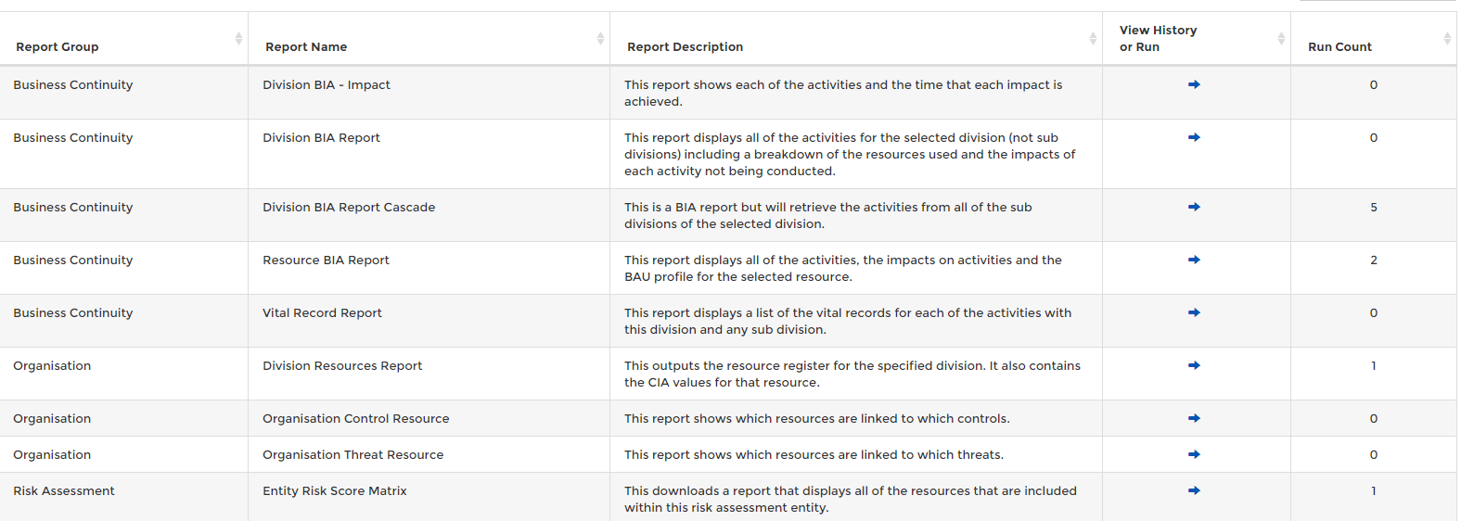The image size is (1461, 521).
Task: Open Organisation Control Resource arrow icon
Action: [x=1194, y=418]
